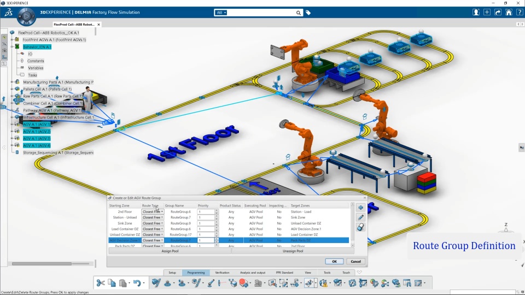Expand the Manufacturing Parts A.1 tree node
This screenshot has height=295, width=525.
(x=12, y=82)
